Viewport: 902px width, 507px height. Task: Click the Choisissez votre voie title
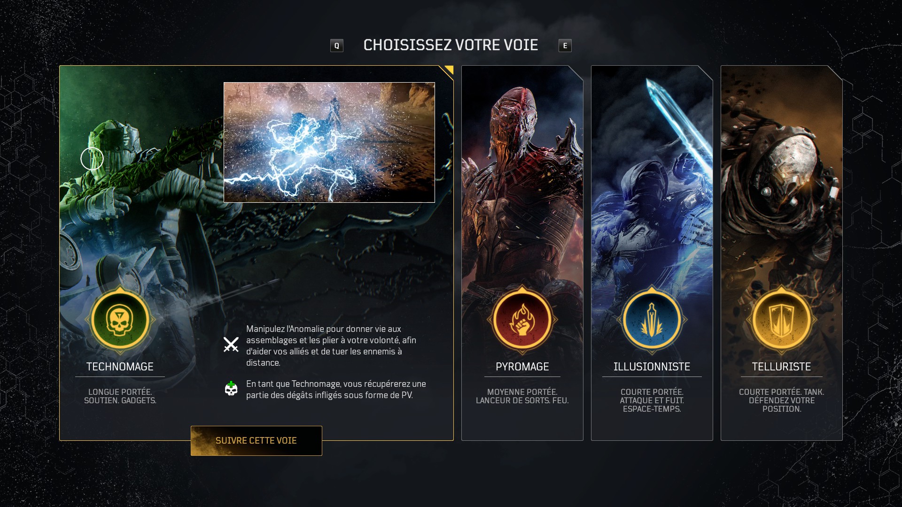tap(451, 45)
